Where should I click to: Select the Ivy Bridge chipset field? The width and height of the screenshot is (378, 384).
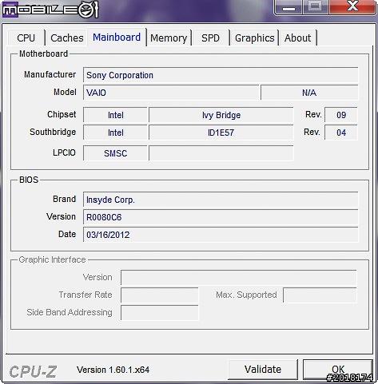[221, 115]
